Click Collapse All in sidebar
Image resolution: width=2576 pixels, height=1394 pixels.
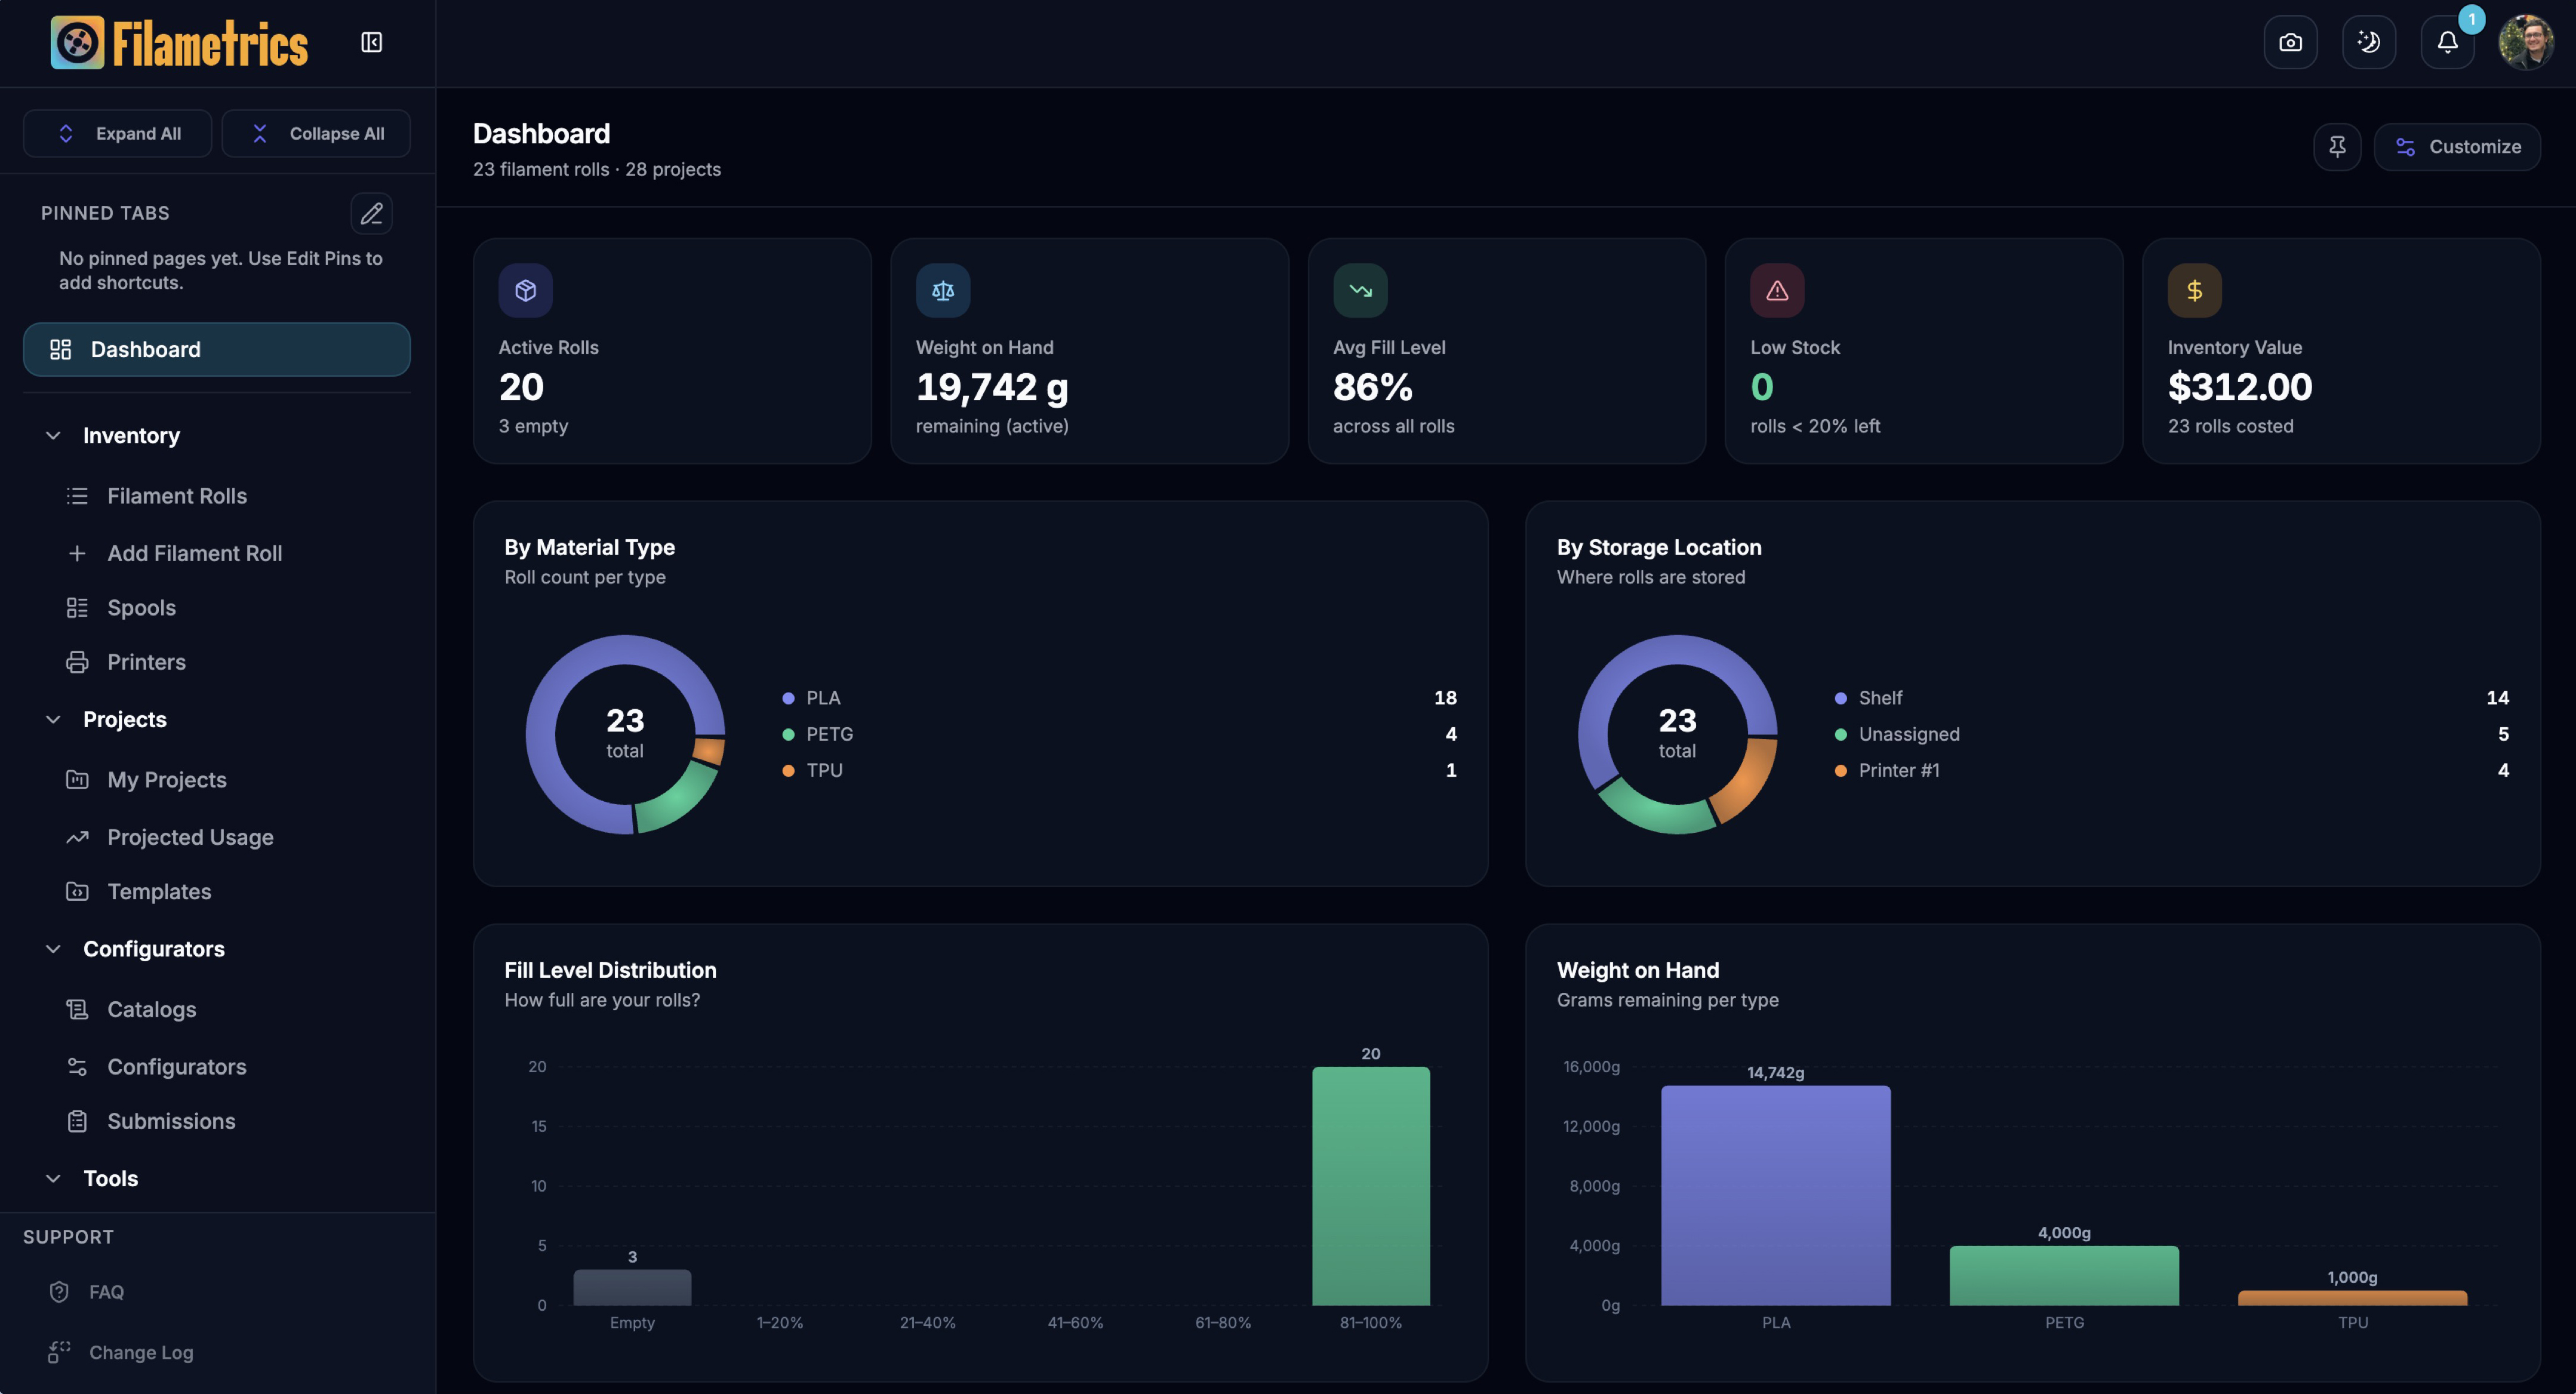(x=316, y=133)
